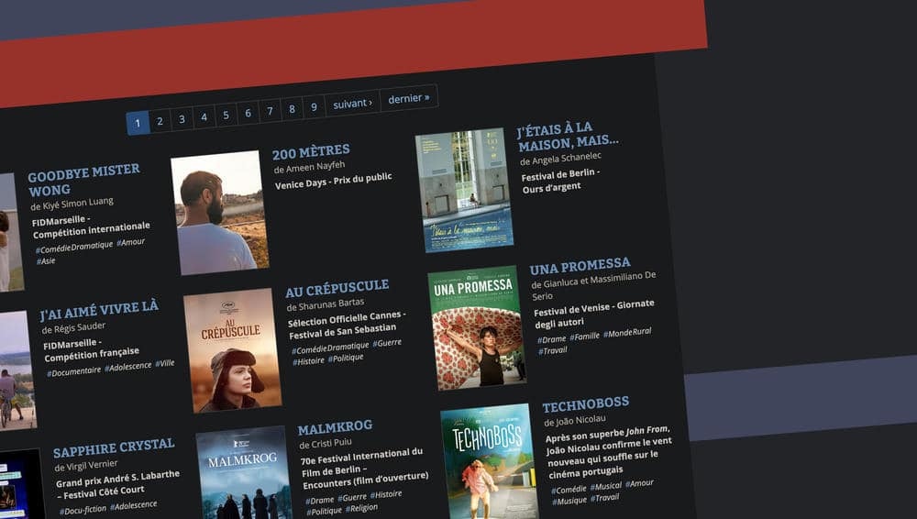Click the #Docu-fiction tag
Screen dimensions: 917x519
coord(83,509)
